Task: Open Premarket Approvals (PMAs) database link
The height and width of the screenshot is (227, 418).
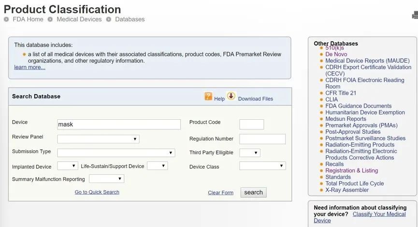Action: tap(361, 126)
